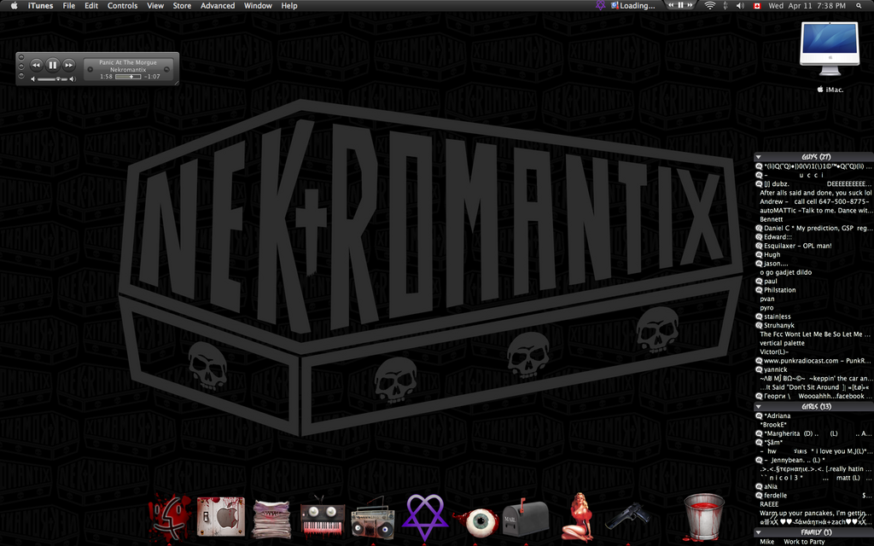Image resolution: width=874 pixels, height=546 pixels.
Task: Select the iMac drive icon on desktop
Action: click(x=830, y=49)
